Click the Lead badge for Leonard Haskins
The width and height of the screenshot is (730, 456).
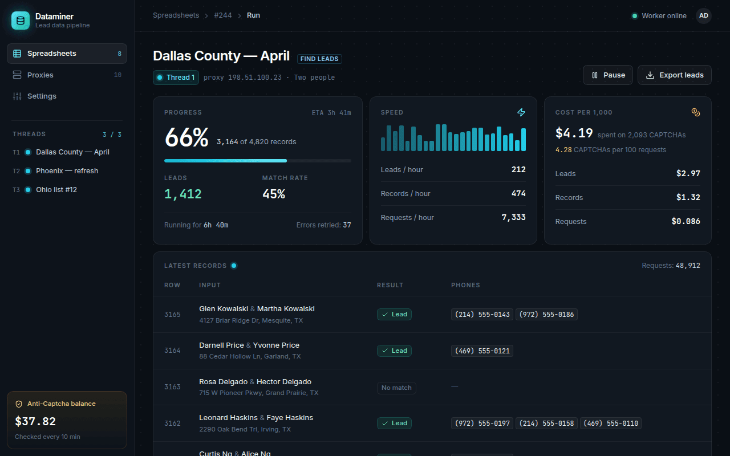pos(394,424)
